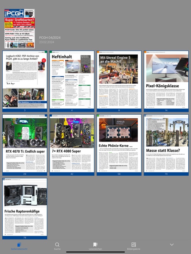
Task: Open page 3 Logbuch #282 thumbnail
Action: click(25, 81)
